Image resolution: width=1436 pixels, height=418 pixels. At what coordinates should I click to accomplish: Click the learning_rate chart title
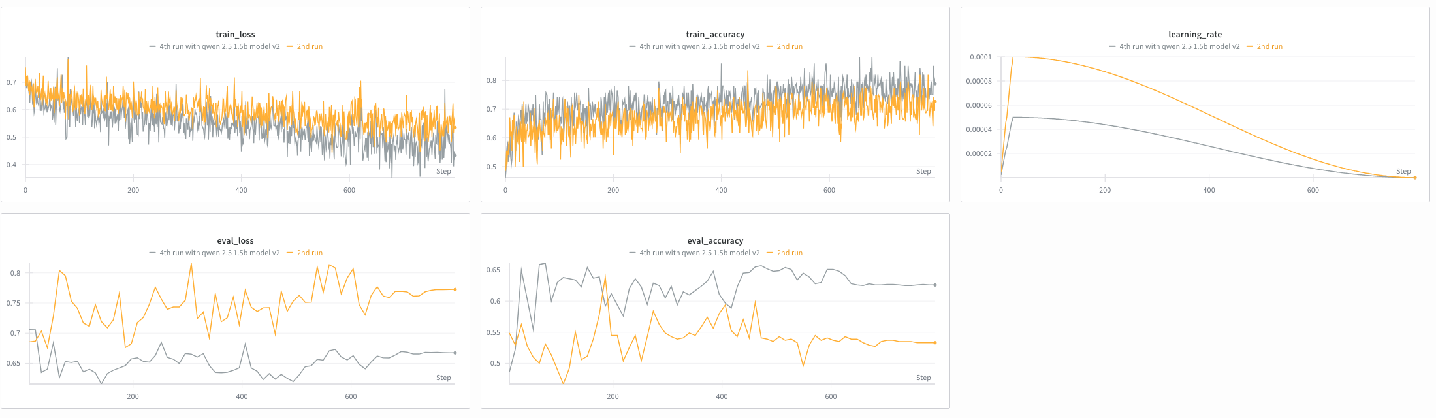[x=1195, y=35]
